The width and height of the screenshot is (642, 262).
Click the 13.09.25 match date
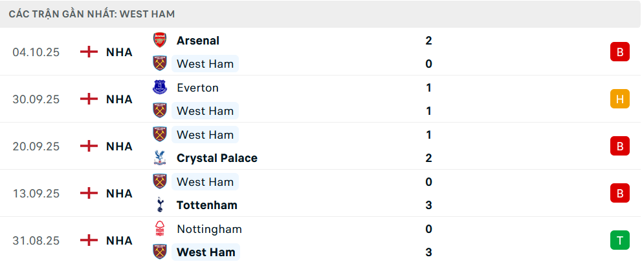click(36, 194)
